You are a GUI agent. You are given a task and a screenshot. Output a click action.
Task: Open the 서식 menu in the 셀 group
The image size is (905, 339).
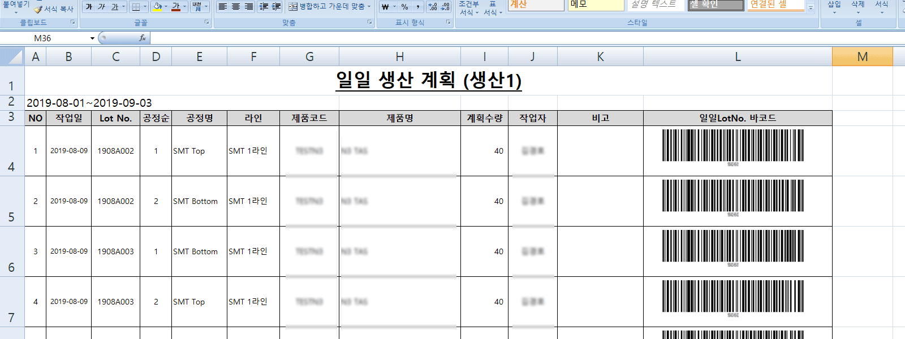pos(882,7)
